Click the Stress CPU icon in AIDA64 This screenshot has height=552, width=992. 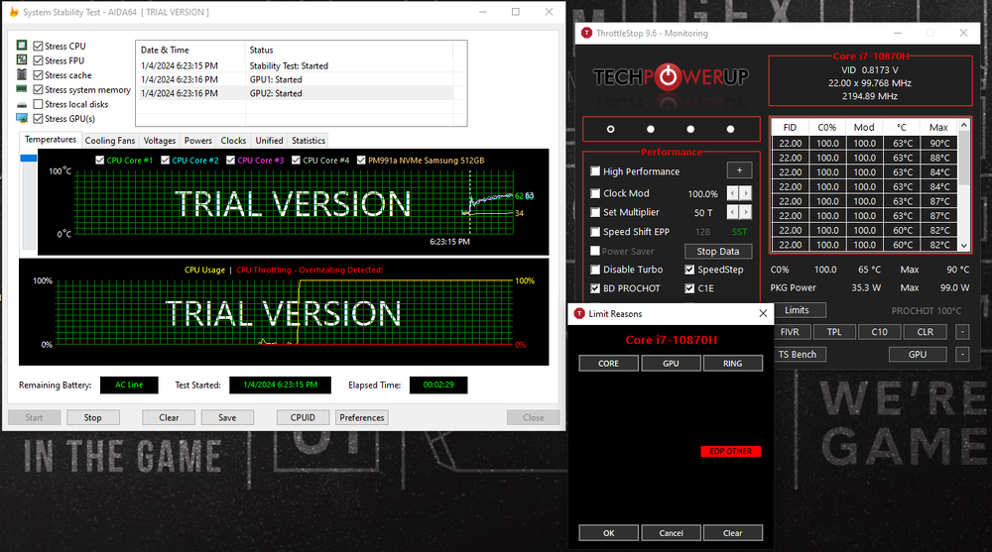coord(22,46)
